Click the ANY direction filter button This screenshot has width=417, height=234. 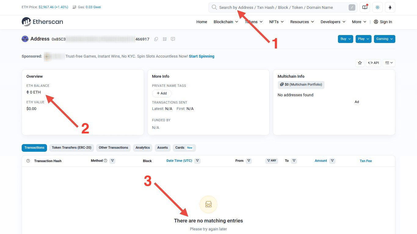(x=271, y=161)
